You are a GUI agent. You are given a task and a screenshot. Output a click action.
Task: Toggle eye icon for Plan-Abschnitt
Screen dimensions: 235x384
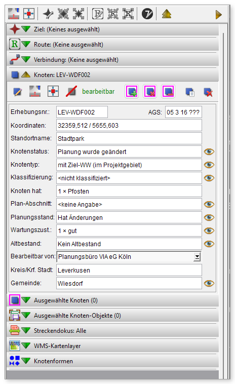coord(209,204)
